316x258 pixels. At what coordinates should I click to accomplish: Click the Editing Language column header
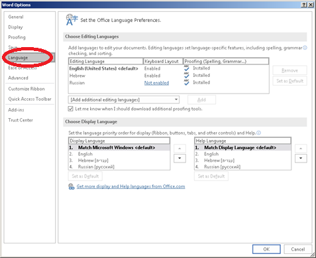click(x=106, y=61)
